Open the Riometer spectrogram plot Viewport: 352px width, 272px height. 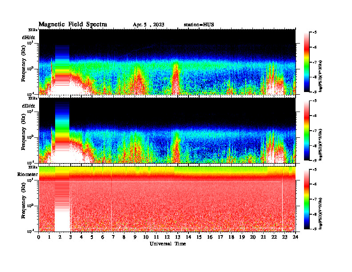(x=167, y=199)
